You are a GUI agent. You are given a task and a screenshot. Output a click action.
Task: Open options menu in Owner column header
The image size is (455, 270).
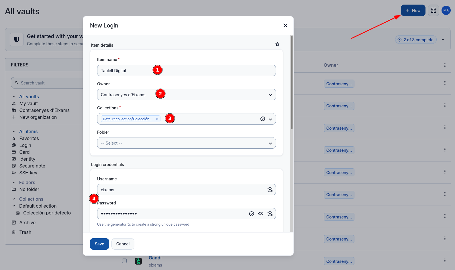pyautogui.click(x=445, y=65)
